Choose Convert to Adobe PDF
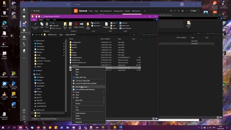 [x=88, y=81]
